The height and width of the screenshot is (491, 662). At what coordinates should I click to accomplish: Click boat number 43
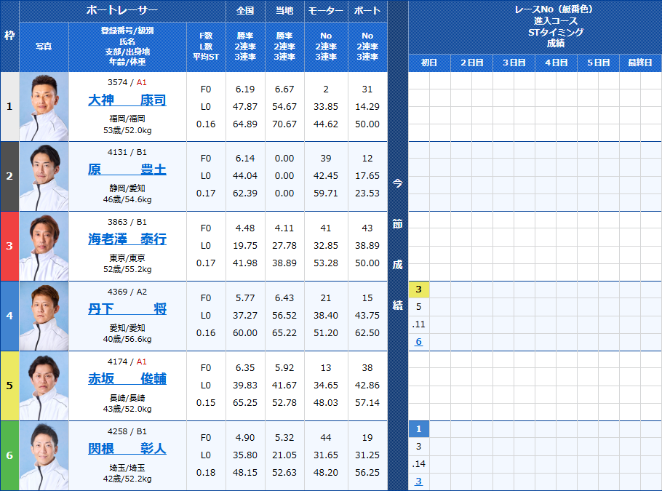(367, 228)
